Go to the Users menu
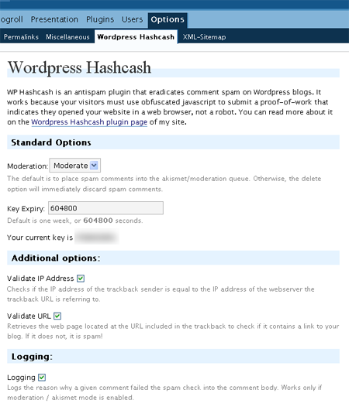 [132, 19]
